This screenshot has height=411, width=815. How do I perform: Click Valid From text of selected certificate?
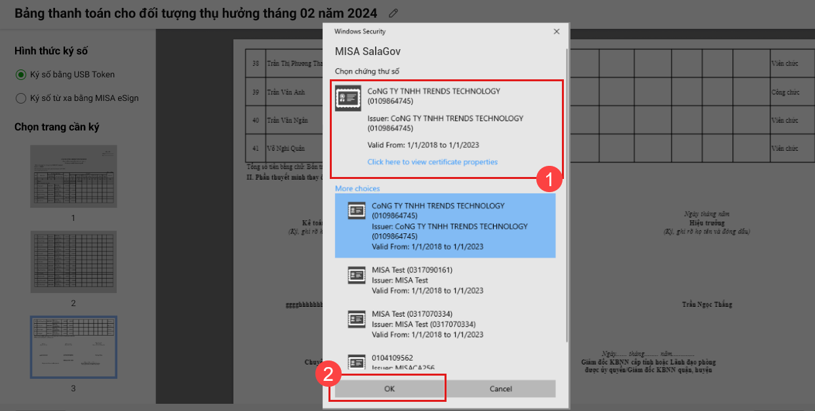tap(424, 145)
